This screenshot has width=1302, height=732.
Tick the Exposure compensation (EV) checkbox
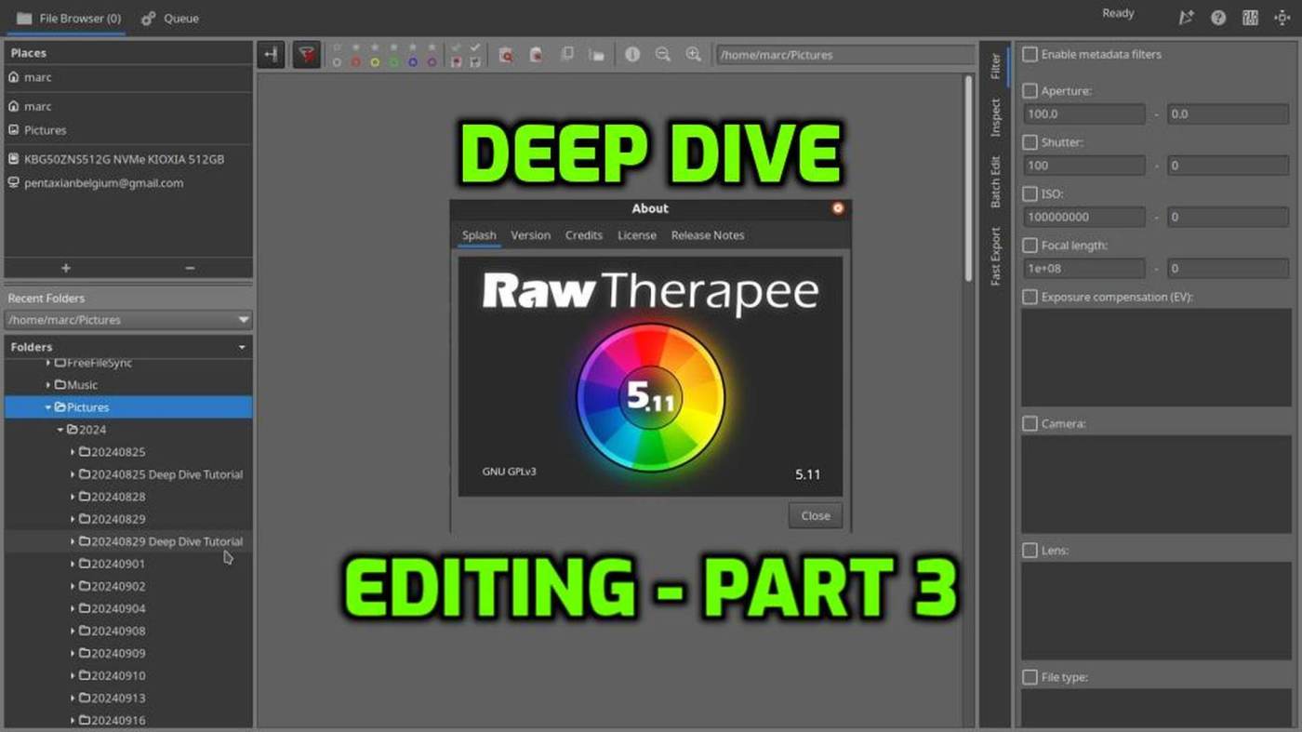tap(1030, 297)
